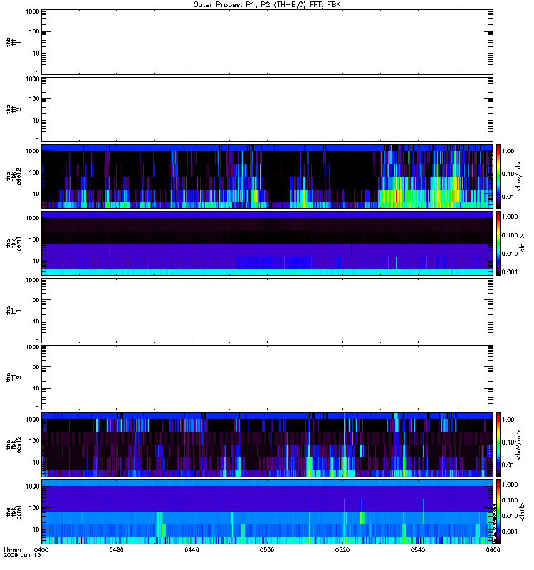The width and height of the screenshot is (534, 570).
Task: Click the <|nT|> unit label beside thb scm1 color bar
Action: click(x=523, y=243)
